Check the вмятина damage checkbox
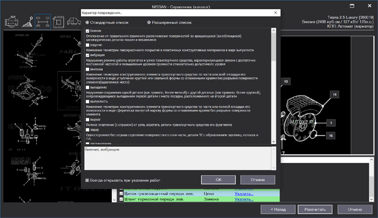The height and width of the screenshot is (218, 378). pyautogui.click(x=87, y=70)
